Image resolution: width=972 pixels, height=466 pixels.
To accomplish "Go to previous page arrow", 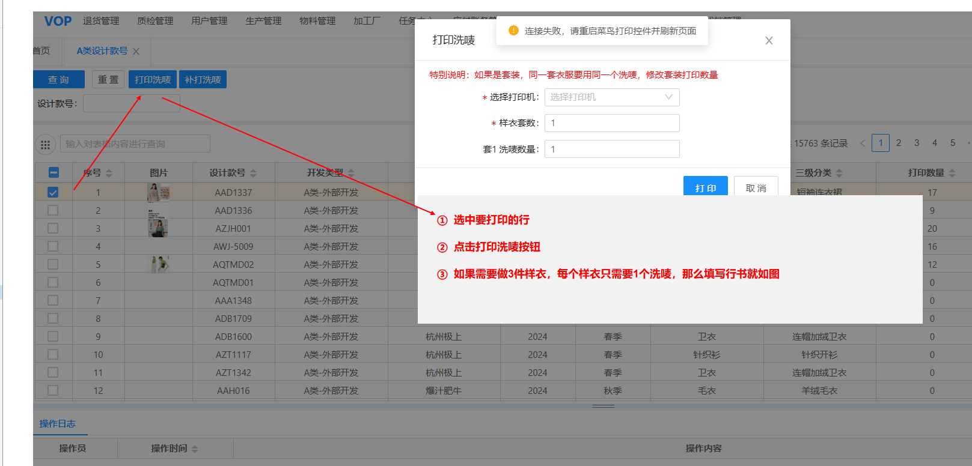I will [x=863, y=143].
